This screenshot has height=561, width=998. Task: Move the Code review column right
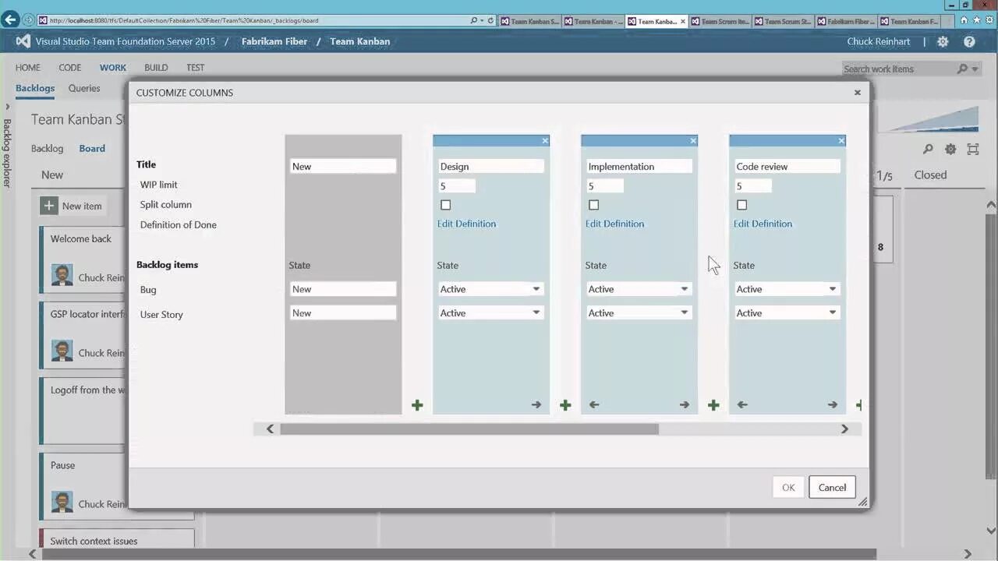[833, 405]
